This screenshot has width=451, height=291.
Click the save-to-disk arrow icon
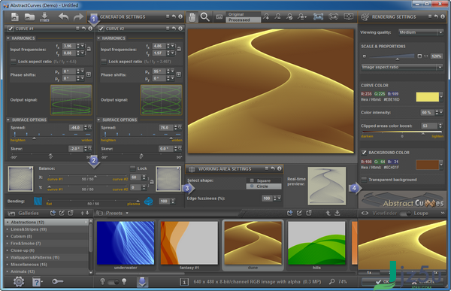pyautogui.click(x=44, y=17)
